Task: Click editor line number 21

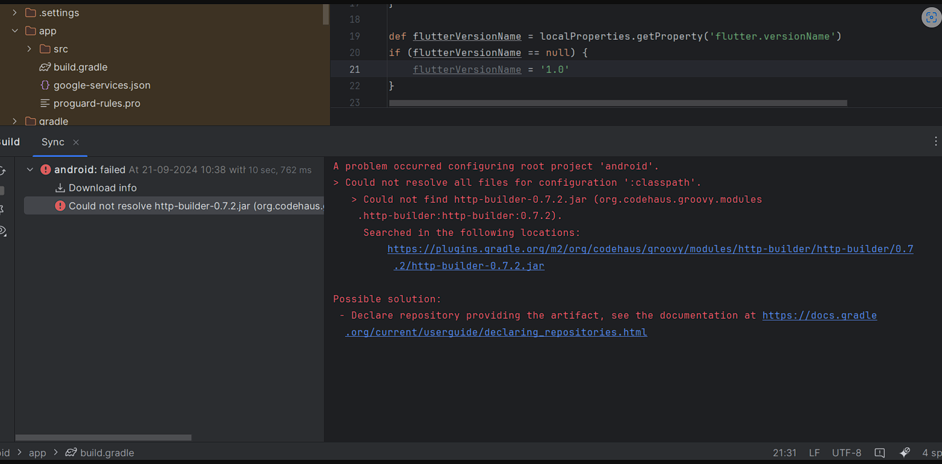Action: pyautogui.click(x=355, y=69)
